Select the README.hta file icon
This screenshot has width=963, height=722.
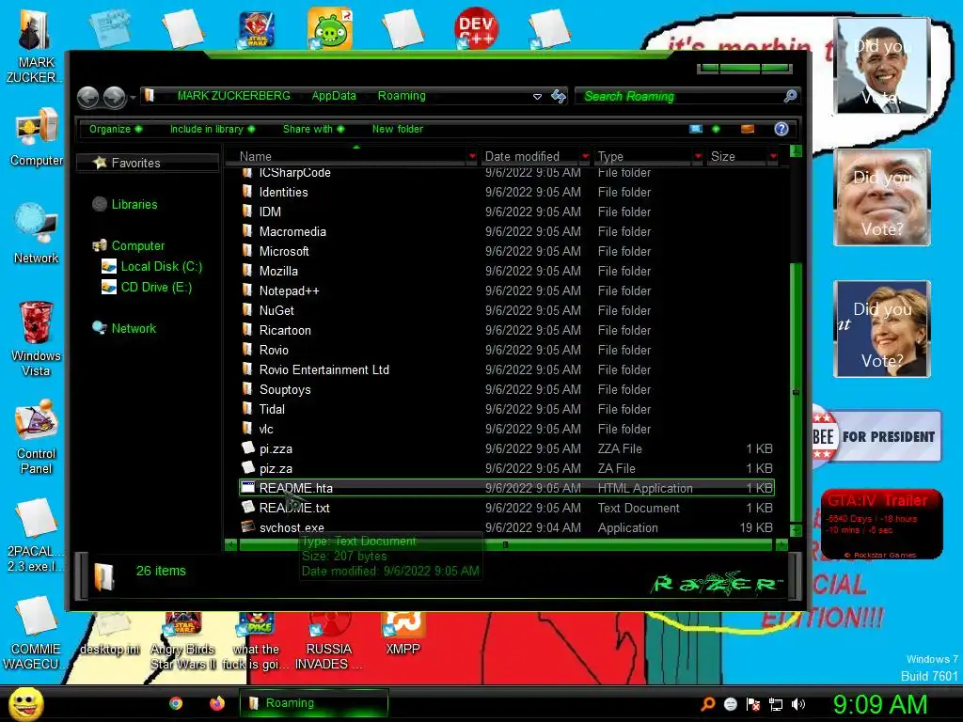click(247, 488)
